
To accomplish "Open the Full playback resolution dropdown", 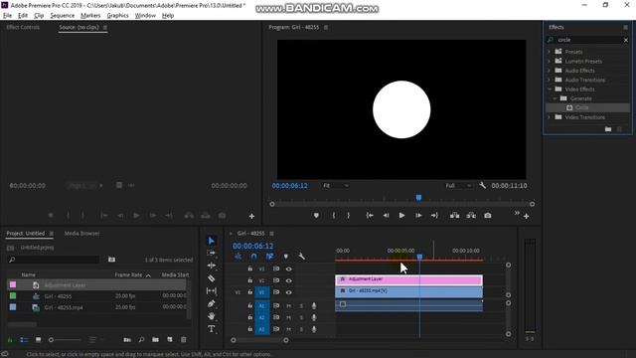I will [x=458, y=186].
